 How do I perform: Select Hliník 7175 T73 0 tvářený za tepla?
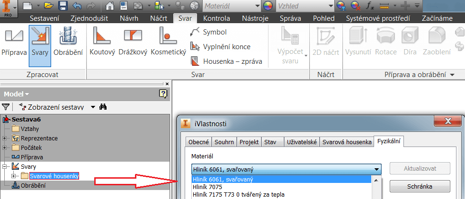point(281,195)
